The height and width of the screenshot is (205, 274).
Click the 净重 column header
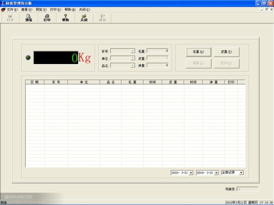coord(213,82)
